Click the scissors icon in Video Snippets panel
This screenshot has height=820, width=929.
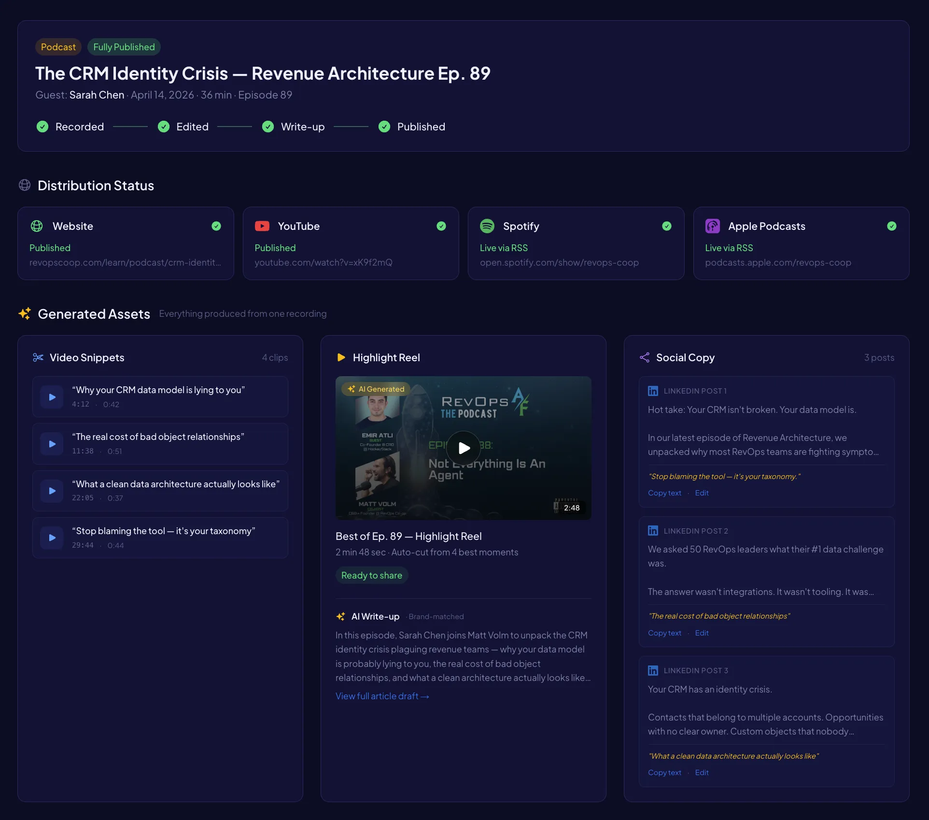[x=38, y=357]
